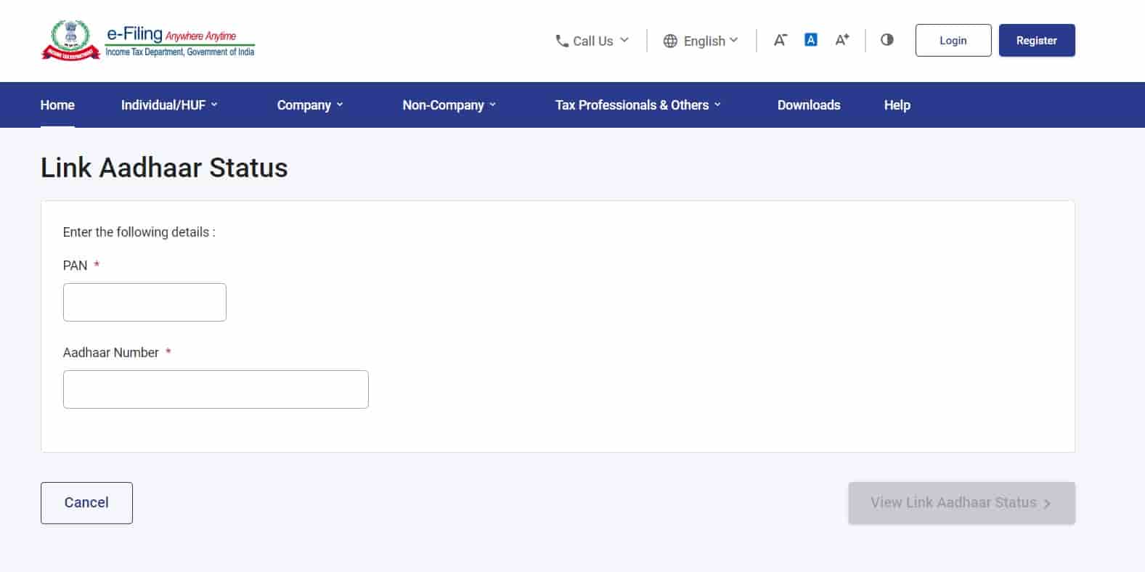Toggle high contrast mode icon
This screenshot has height=572, width=1145.
pos(887,40)
